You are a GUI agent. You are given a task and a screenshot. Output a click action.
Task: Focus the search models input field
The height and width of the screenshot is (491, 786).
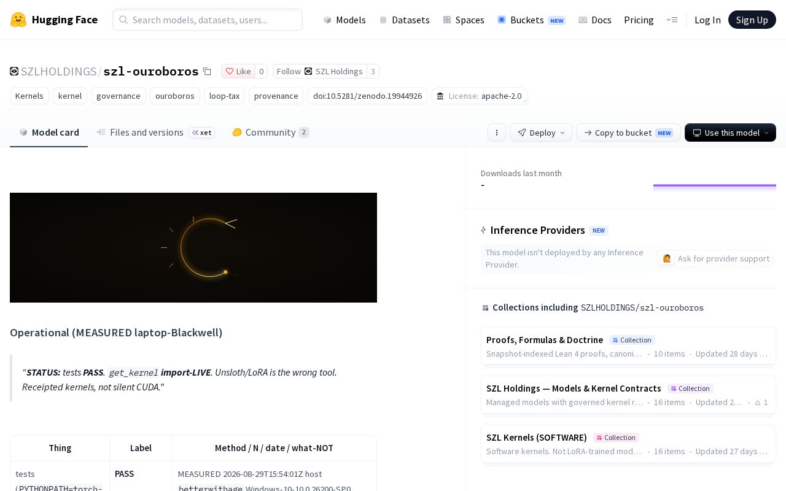pos(208,20)
